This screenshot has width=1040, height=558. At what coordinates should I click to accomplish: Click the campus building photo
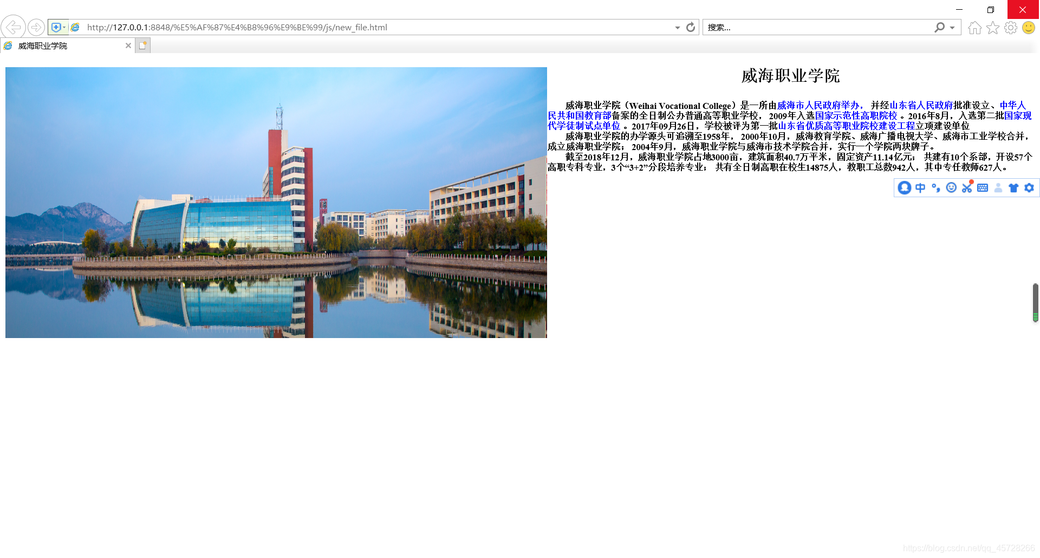click(x=276, y=203)
